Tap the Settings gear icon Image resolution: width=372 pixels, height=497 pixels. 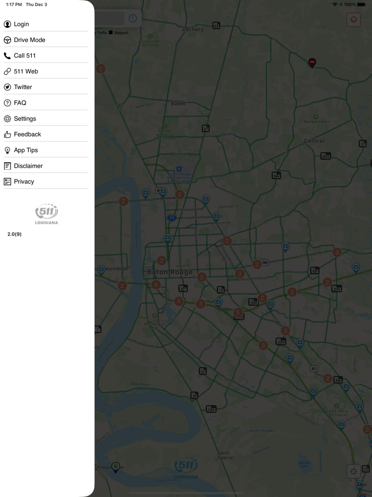(7, 119)
